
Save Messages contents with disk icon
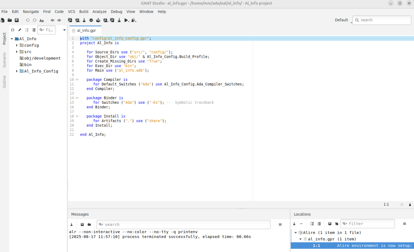tap(82, 225)
